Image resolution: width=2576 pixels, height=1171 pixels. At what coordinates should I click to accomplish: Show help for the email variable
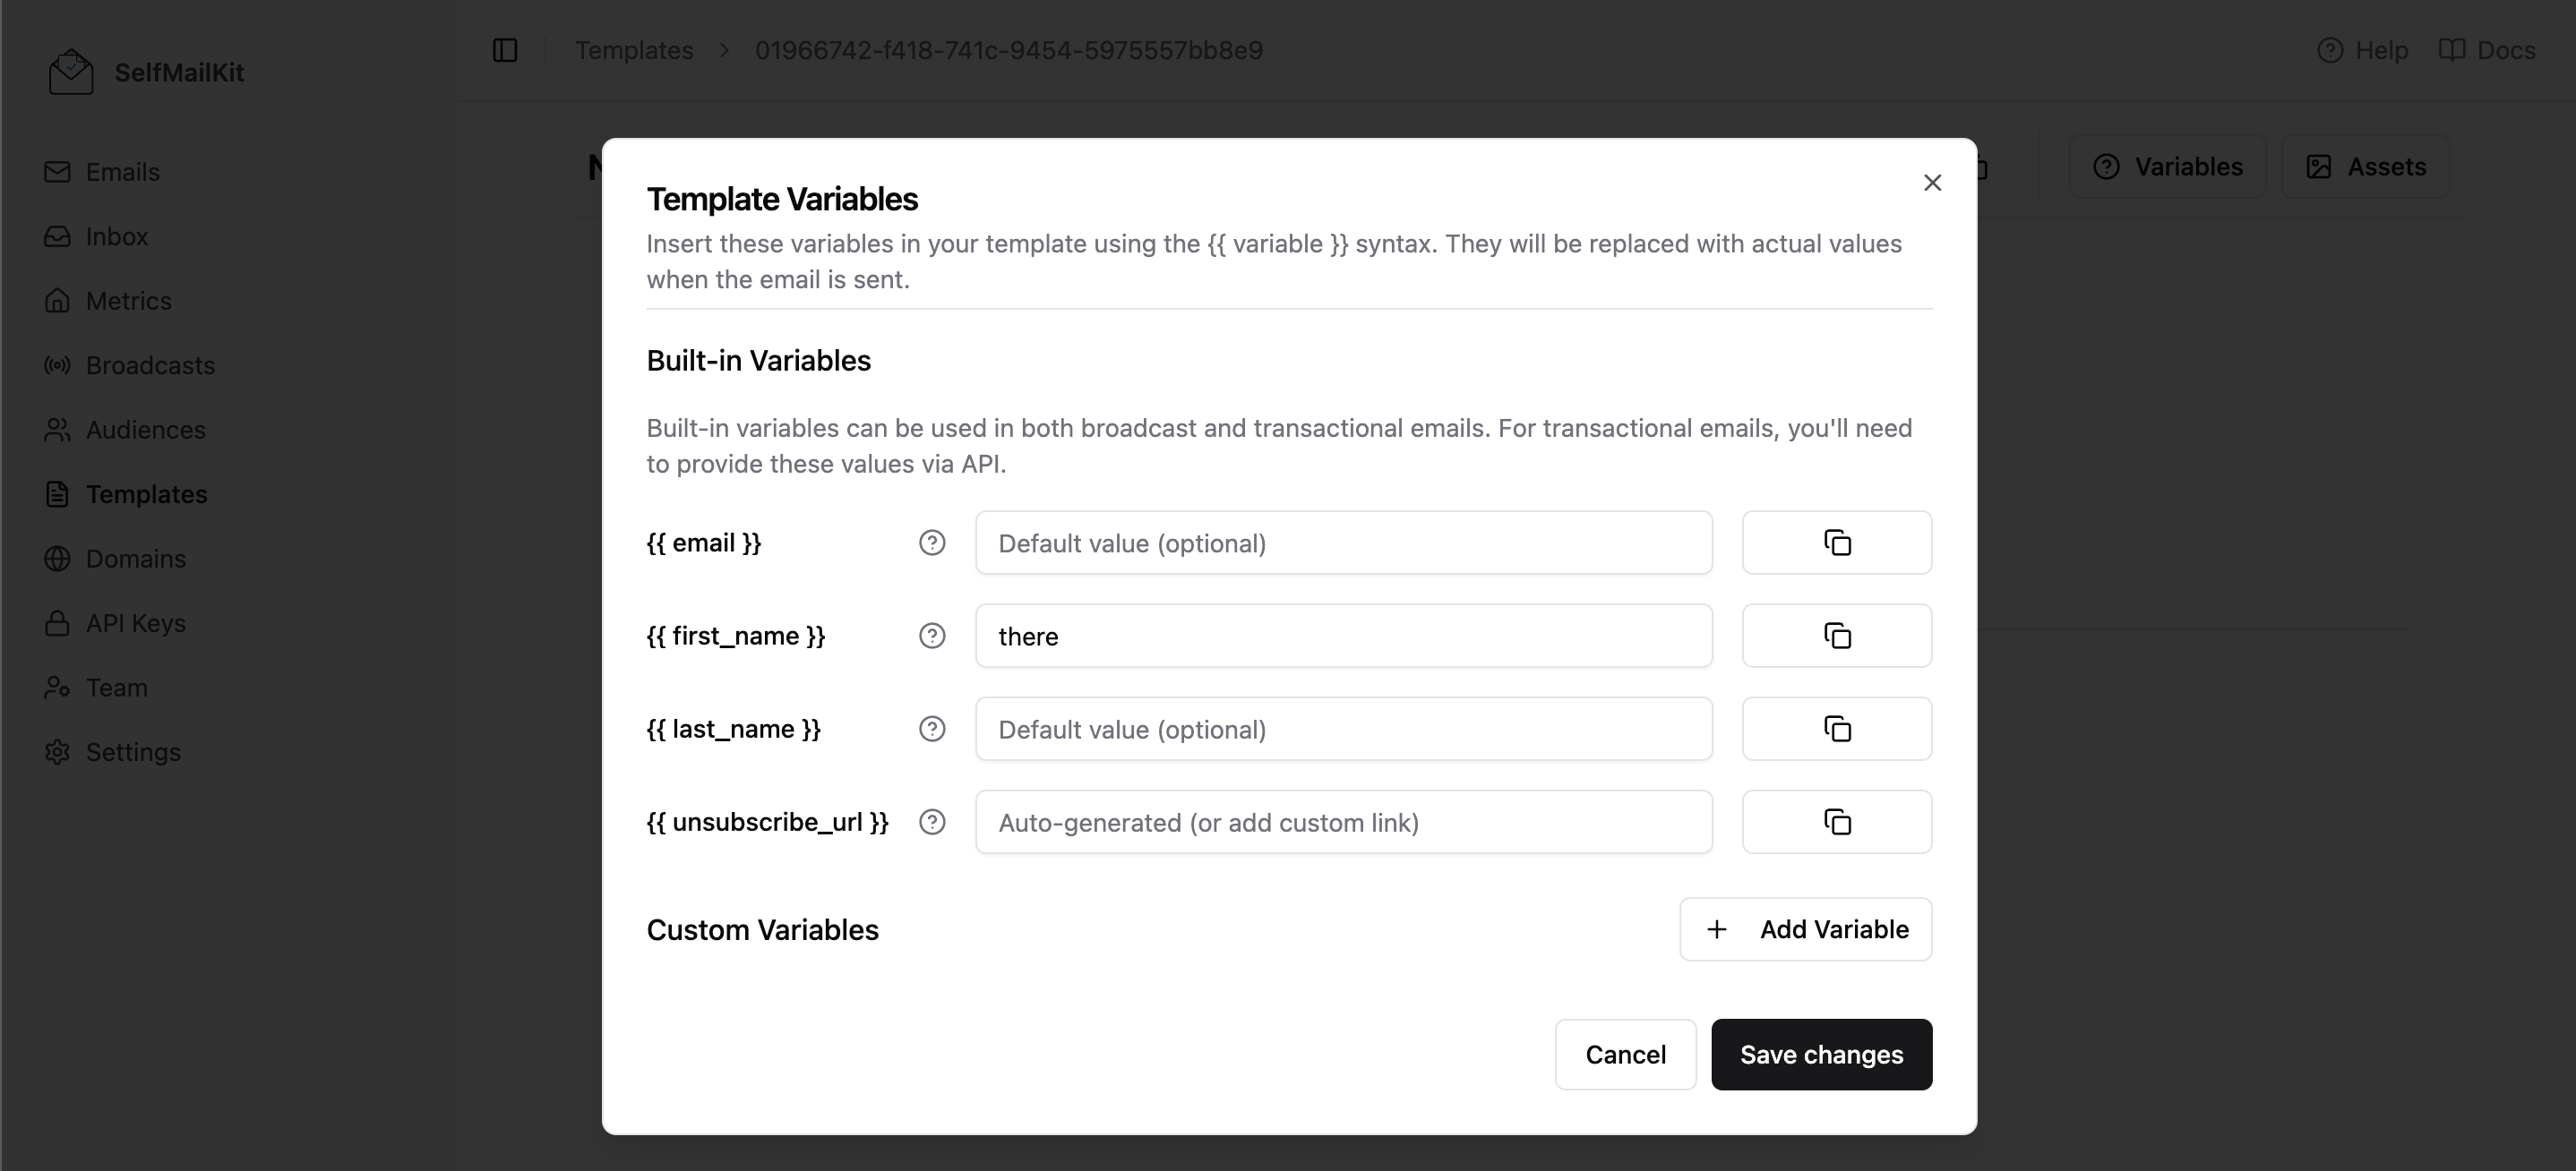point(932,543)
